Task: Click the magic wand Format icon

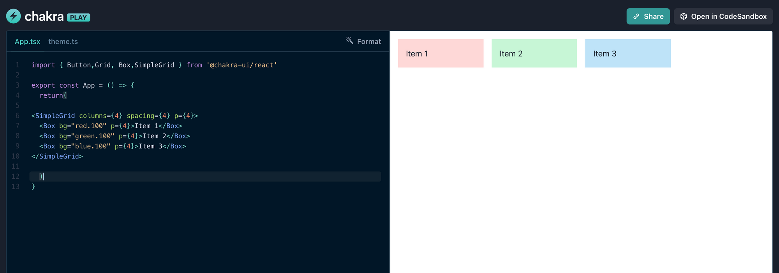Action: [349, 41]
